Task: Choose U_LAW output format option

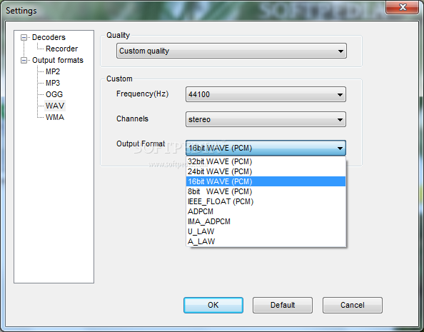Action: [266, 231]
